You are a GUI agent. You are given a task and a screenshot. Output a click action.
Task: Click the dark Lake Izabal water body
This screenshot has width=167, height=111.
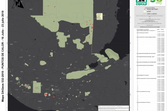pos(94,64)
